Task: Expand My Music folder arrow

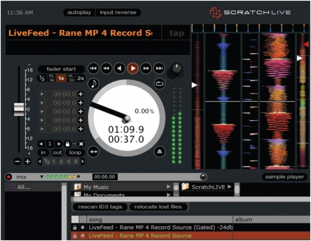Action: tap(168, 187)
